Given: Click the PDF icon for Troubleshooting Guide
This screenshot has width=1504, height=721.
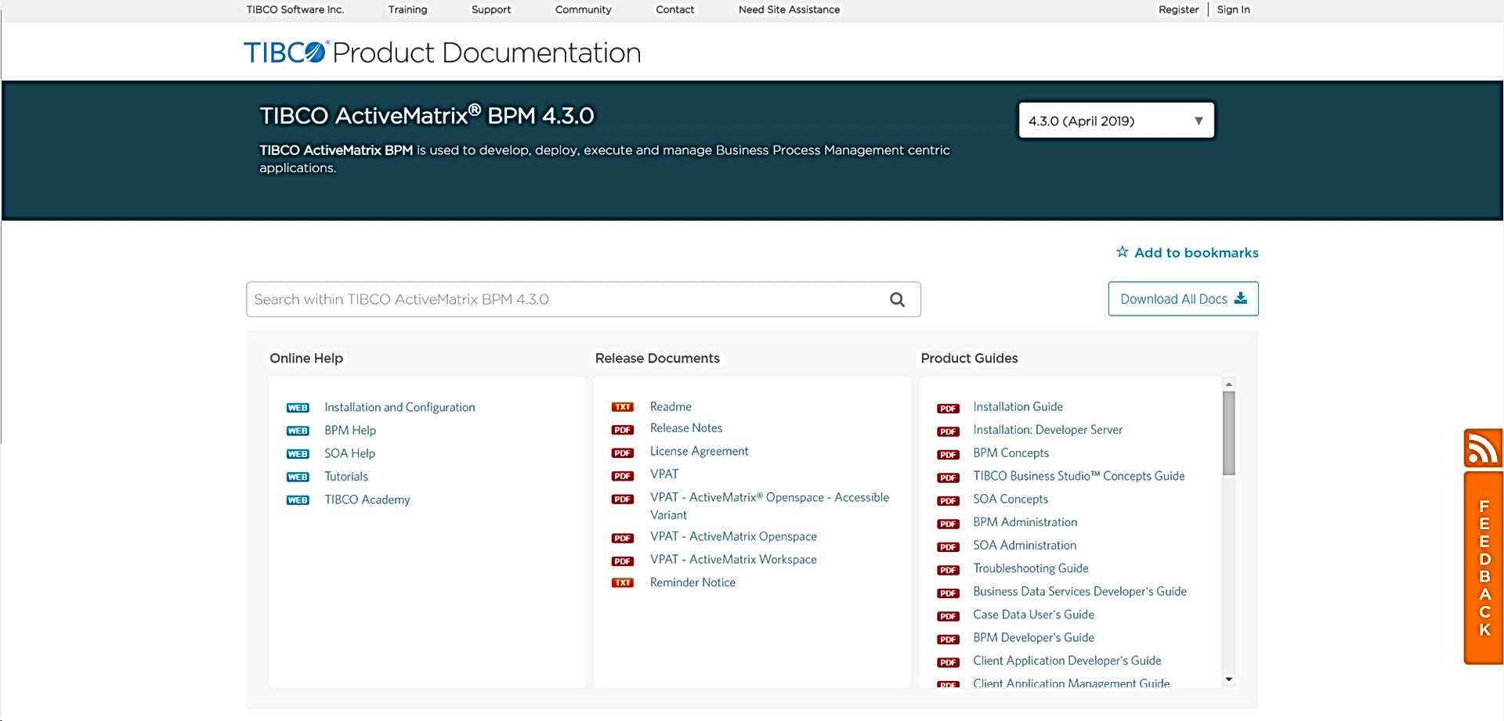Looking at the screenshot, I should (948, 570).
